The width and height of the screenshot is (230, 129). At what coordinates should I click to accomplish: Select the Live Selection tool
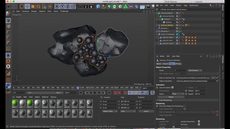[x=22, y=6]
